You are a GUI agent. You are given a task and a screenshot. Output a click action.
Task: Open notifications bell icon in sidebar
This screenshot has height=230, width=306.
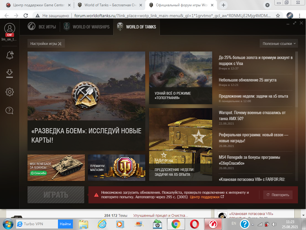10,55
